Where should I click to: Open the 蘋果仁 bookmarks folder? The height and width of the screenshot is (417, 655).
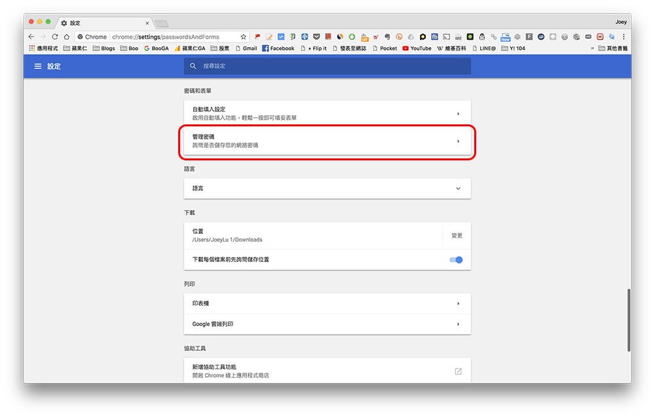tap(75, 48)
